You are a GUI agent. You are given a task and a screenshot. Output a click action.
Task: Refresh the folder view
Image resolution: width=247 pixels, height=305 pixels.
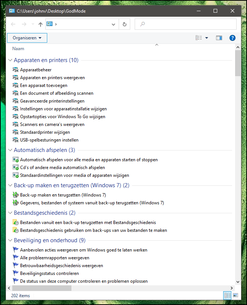click(125, 24)
